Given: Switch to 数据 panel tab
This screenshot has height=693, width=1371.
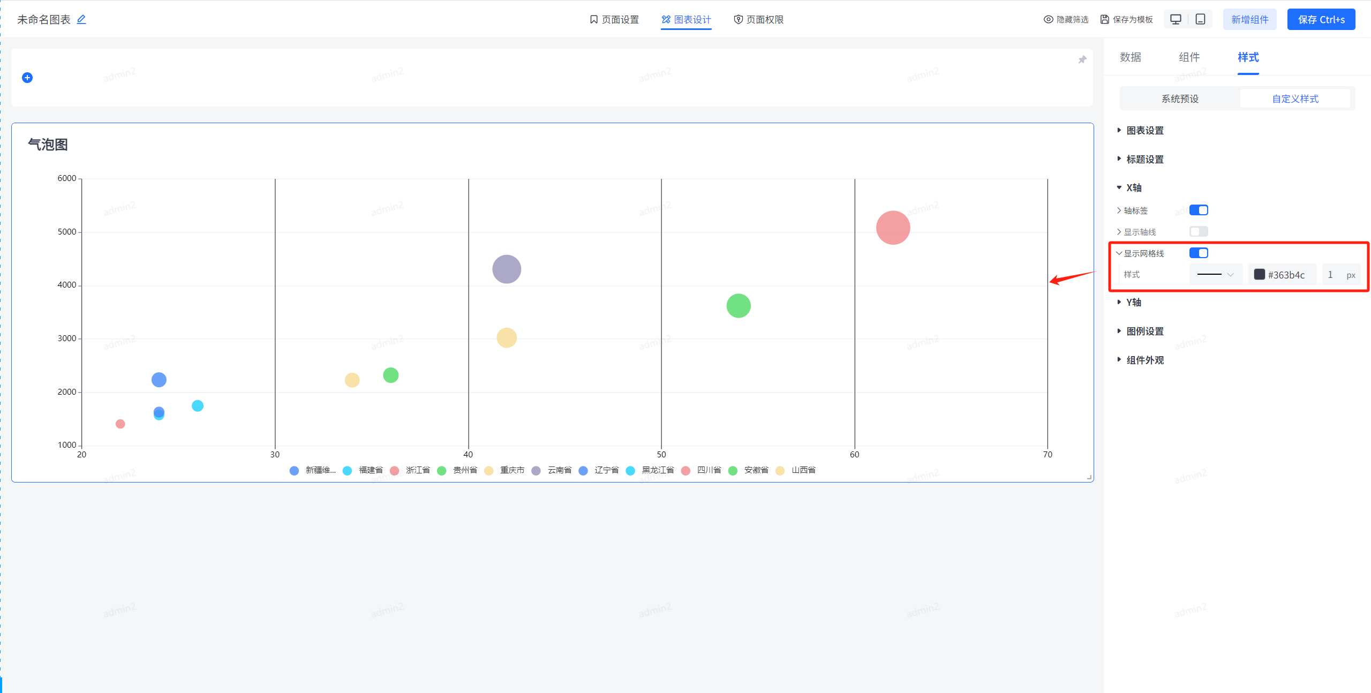Looking at the screenshot, I should pos(1131,57).
